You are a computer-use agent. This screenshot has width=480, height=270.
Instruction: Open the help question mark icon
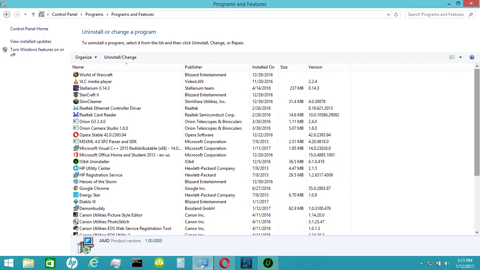(x=472, y=57)
